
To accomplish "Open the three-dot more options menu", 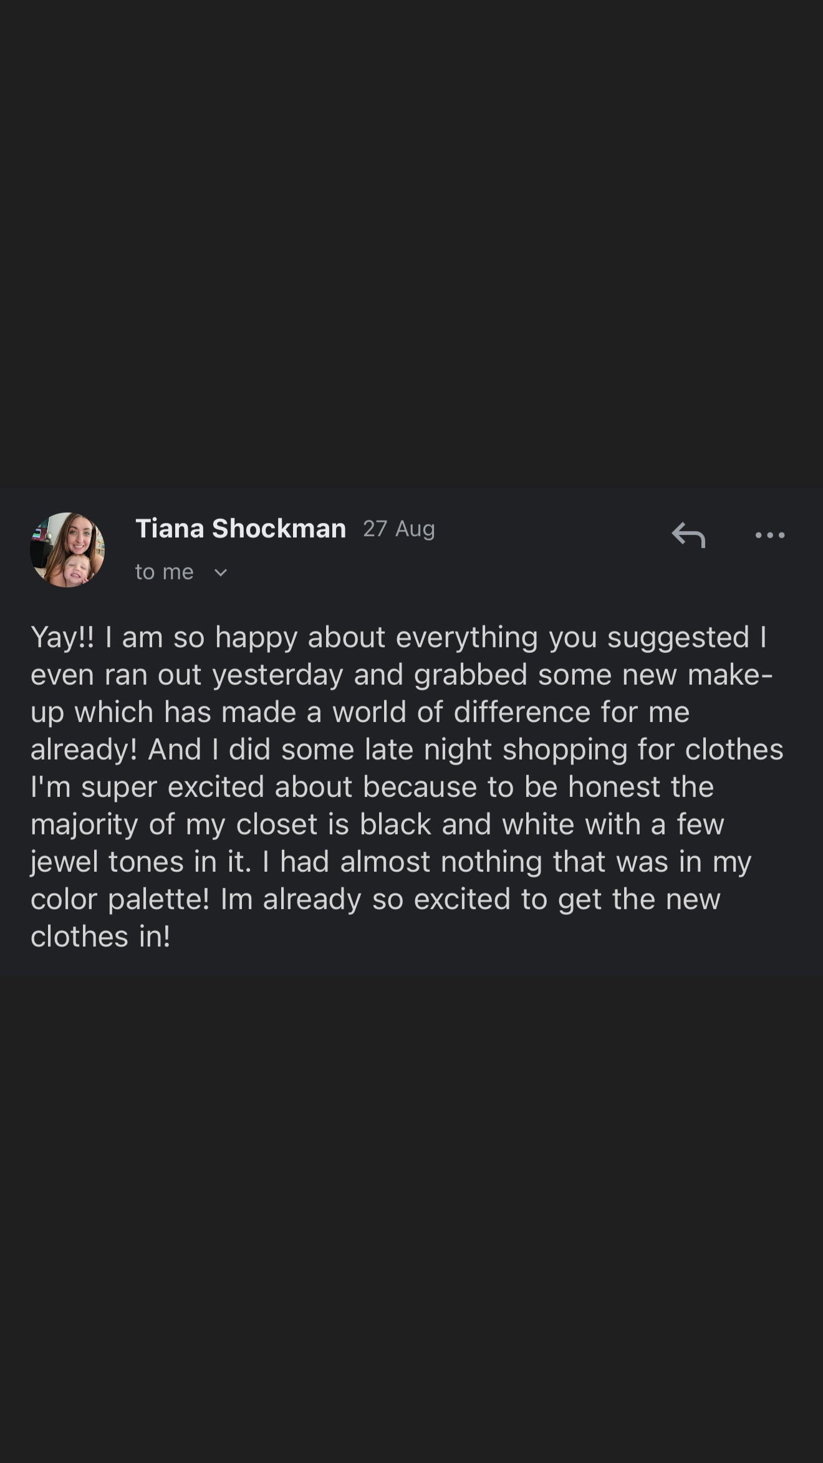I will tap(770, 535).
